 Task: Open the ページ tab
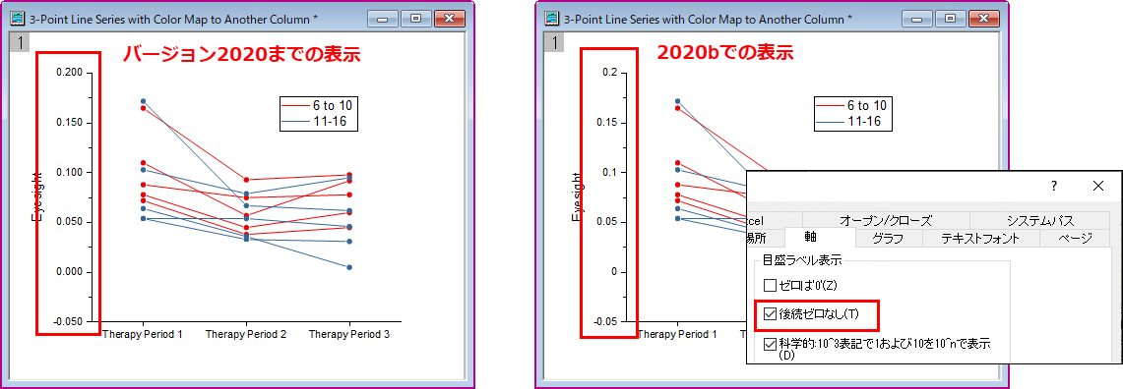click(x=1075, y=238)
